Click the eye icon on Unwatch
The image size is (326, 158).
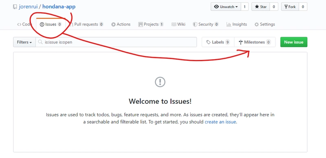216,6
